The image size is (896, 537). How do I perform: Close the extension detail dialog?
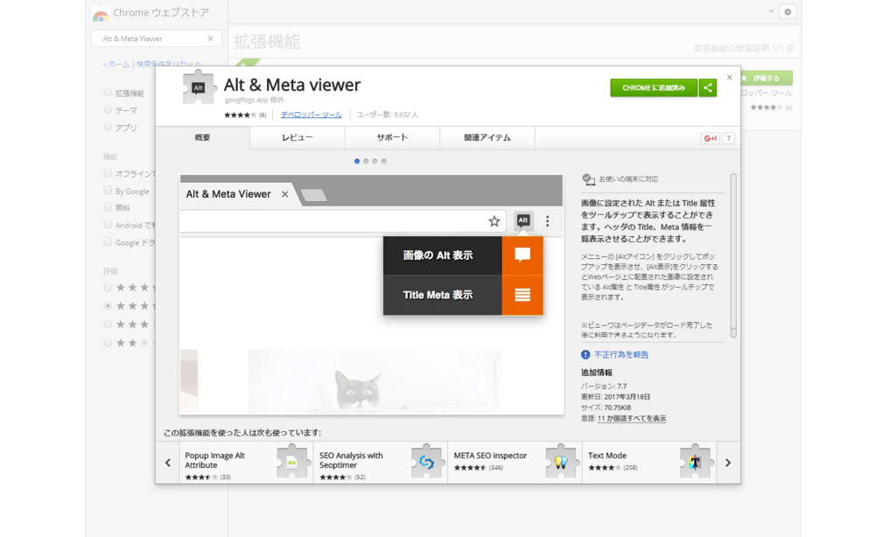point(729,77)
